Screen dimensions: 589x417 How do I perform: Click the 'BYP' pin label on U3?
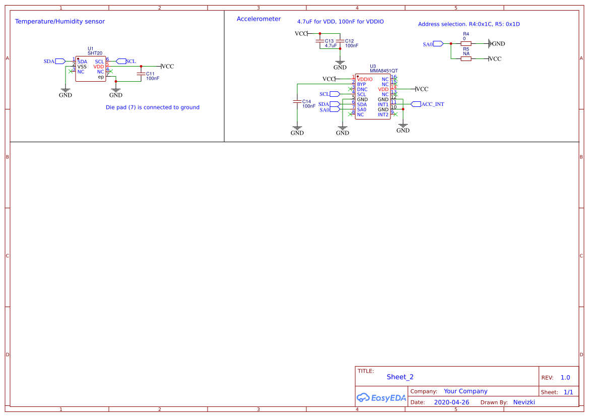pos(361,84)
